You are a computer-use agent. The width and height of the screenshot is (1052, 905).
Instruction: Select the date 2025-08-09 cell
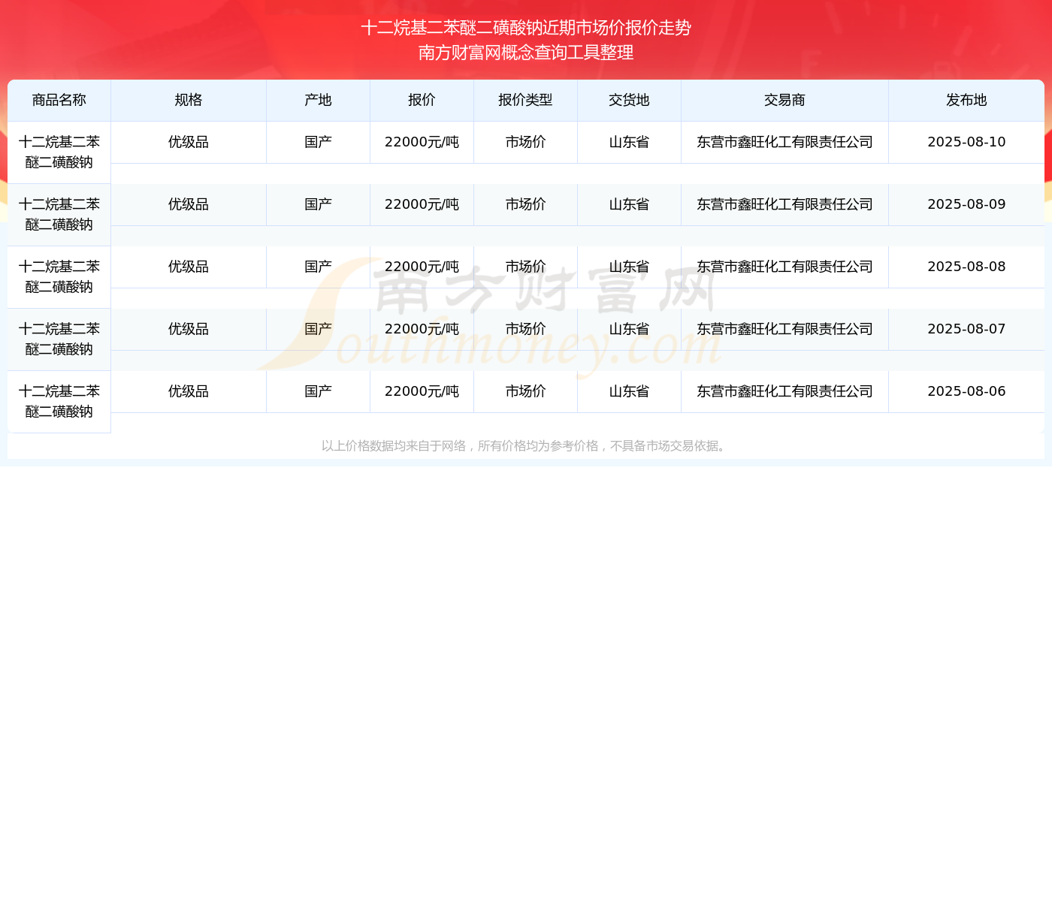point(966,204)
